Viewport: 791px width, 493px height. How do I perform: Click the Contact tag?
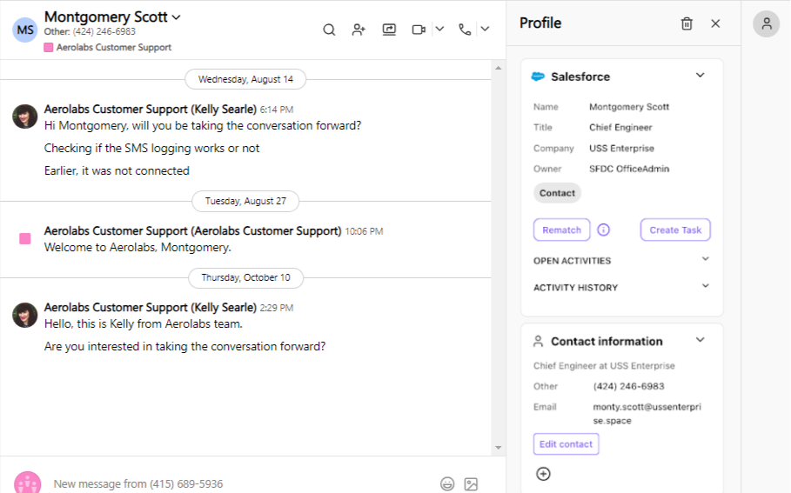point(557,193)
